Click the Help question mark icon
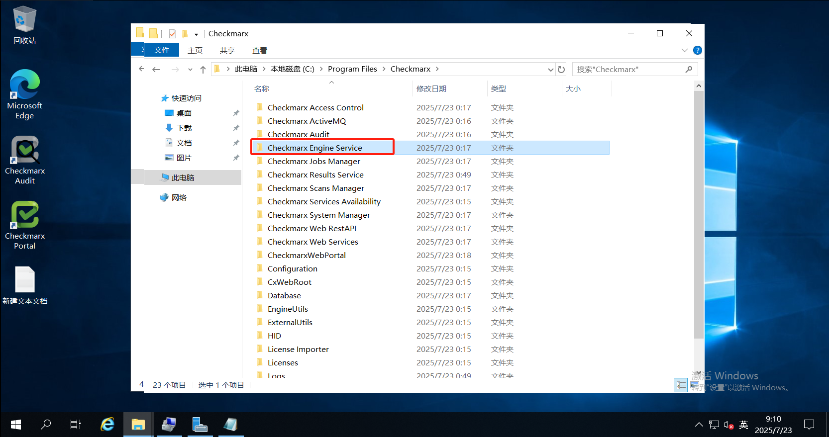The height and width of the screenshot is (437, 829). [698, 50]
